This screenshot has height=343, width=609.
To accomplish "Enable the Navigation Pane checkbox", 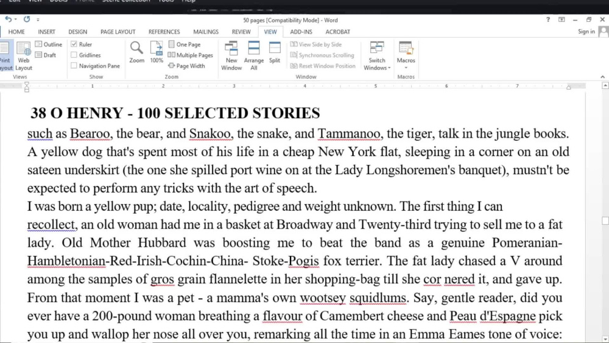I will click(74, 66).
